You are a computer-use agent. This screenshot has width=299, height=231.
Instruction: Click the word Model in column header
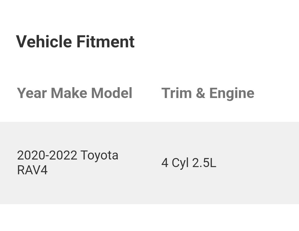click(112, 93)
